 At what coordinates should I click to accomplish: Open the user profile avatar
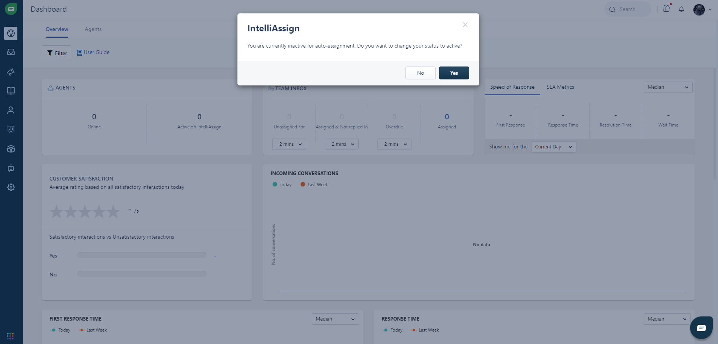699,9
